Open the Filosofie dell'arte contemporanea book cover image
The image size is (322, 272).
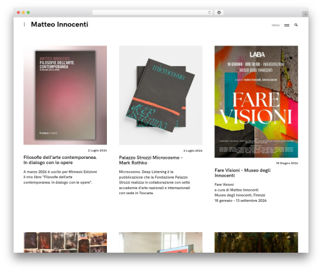click(65, 95)
